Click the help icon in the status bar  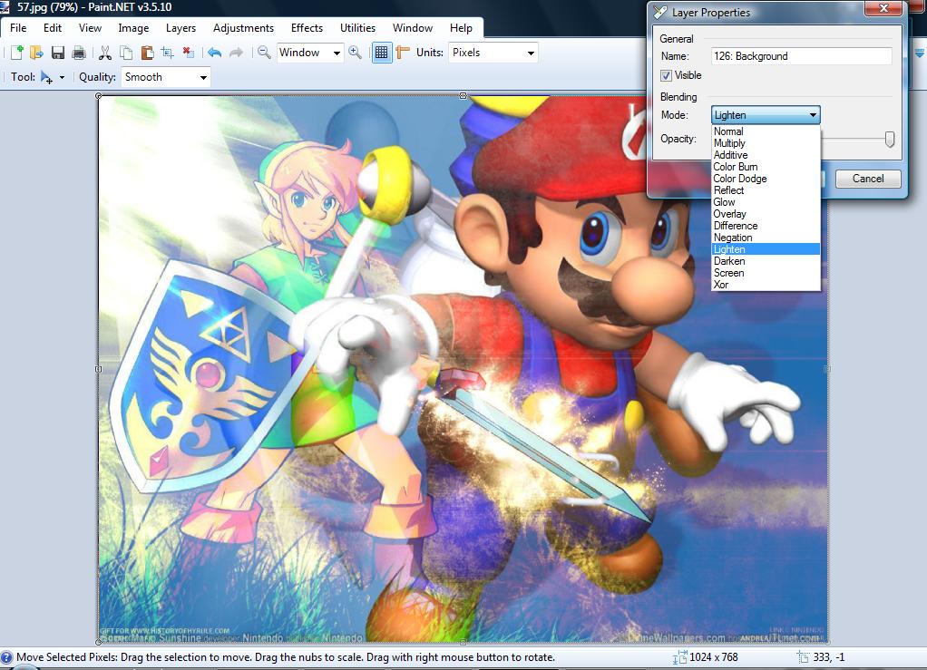6,657
